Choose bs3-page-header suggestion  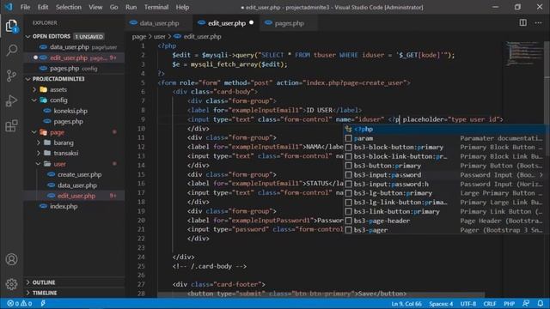[x=443, y=221]
